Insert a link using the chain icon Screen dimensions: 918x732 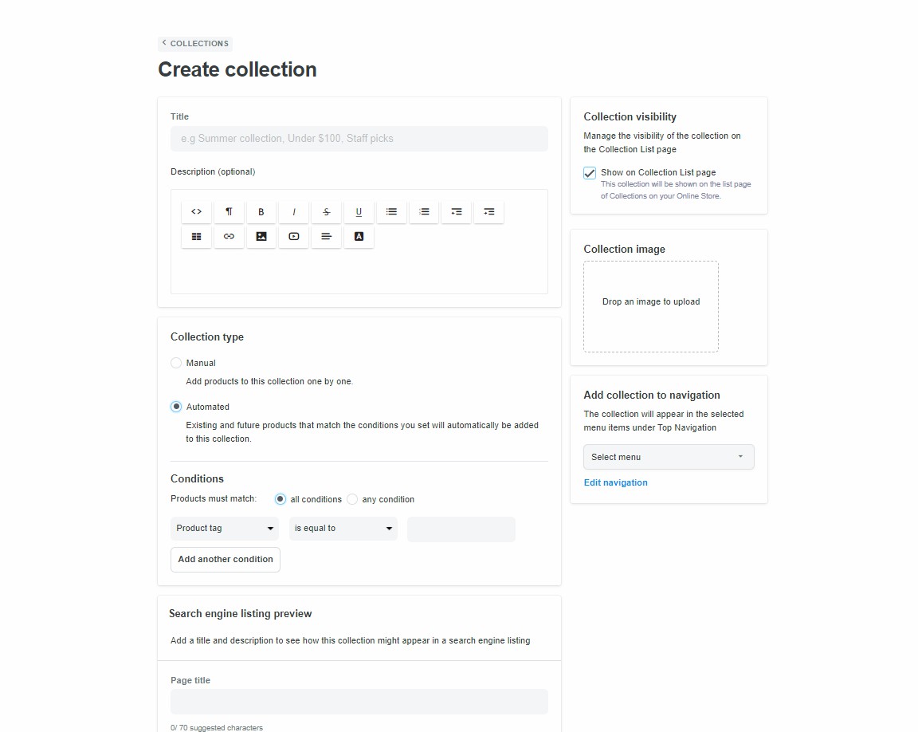(x=229, y=236)
